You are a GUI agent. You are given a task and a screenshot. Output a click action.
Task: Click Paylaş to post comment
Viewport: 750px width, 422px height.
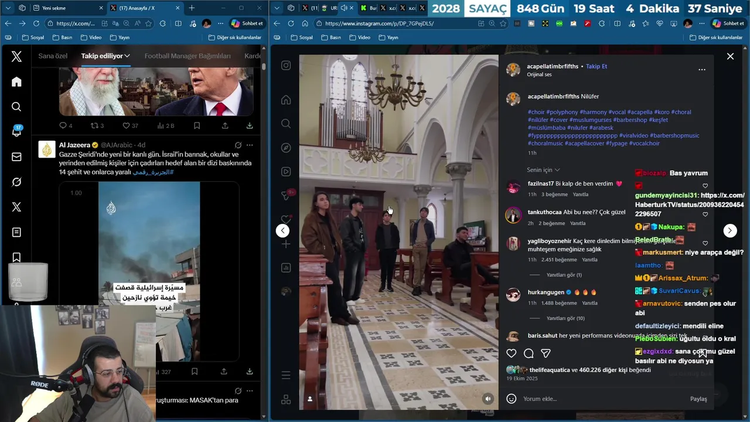[698, 399]
